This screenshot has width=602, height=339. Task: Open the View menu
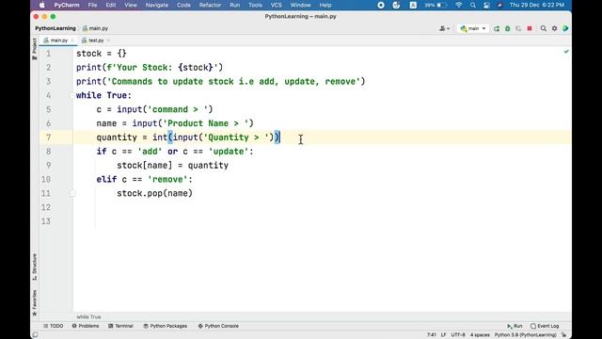coord(131,5)
